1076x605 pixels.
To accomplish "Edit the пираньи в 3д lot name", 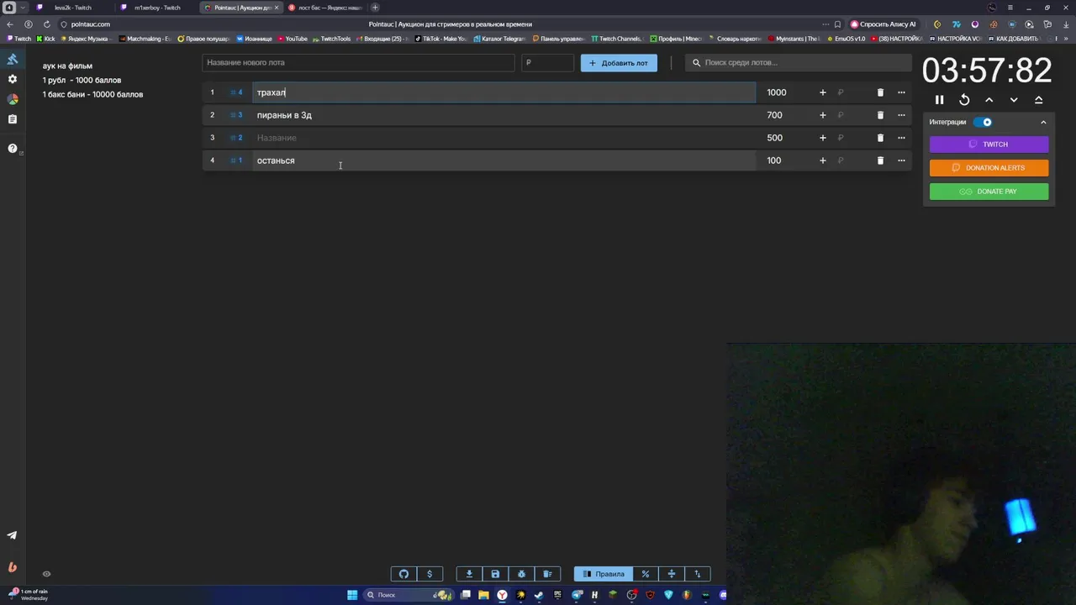I will (x=504, y=115).
